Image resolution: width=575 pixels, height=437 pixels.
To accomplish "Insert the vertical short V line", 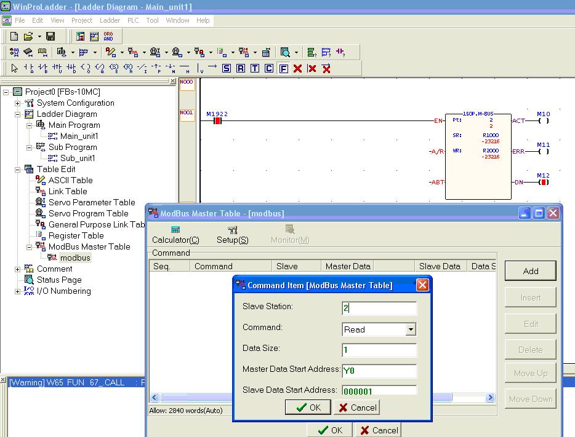I will coord(200,68).
